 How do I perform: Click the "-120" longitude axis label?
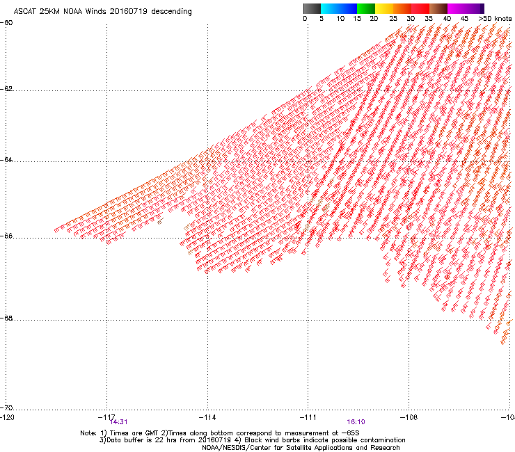tap(7, 417)
